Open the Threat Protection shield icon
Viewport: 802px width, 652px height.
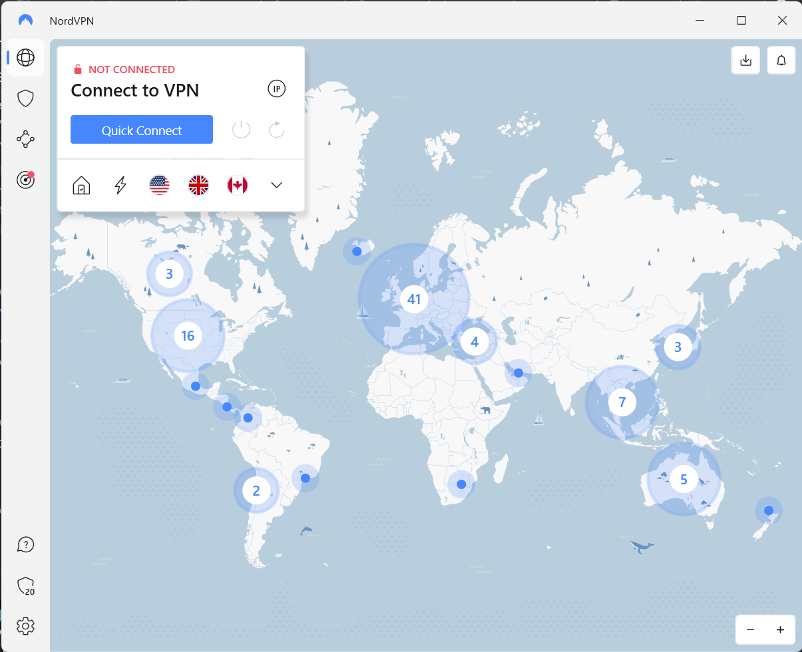pos(25,98)
